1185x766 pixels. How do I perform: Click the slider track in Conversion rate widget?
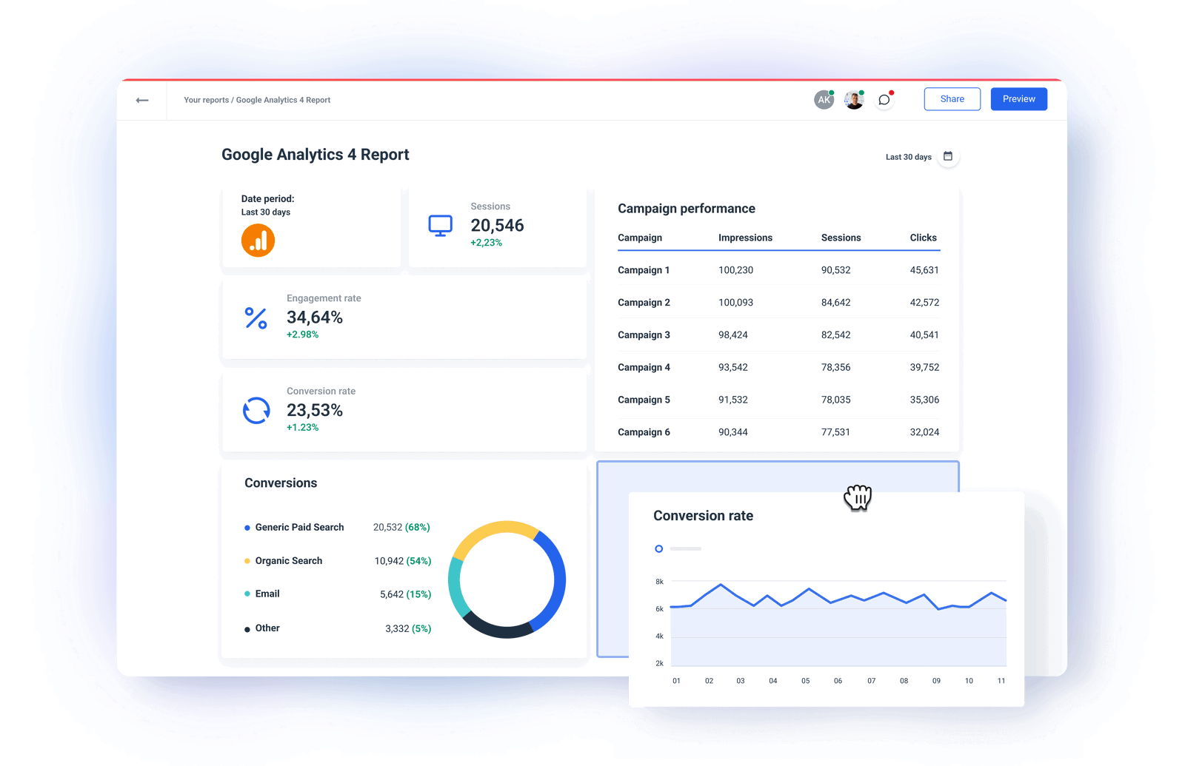tap(685, 548)
